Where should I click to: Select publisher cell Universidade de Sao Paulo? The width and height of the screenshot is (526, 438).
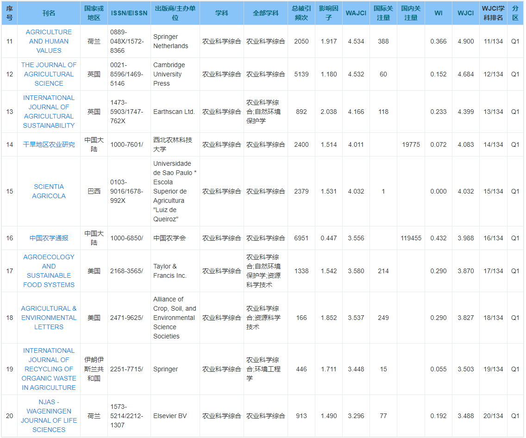click(175, 191)
